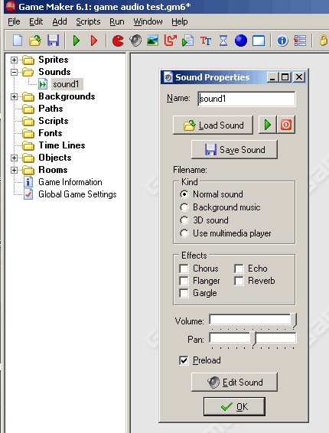Run the game with green arrow
Image resolution: width=329 pixels, height=433 pixels.
tap(77, 41)
